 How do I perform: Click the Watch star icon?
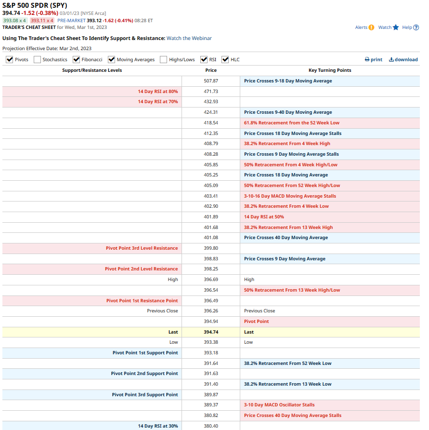pyautogui.click(x=396, y=27)
